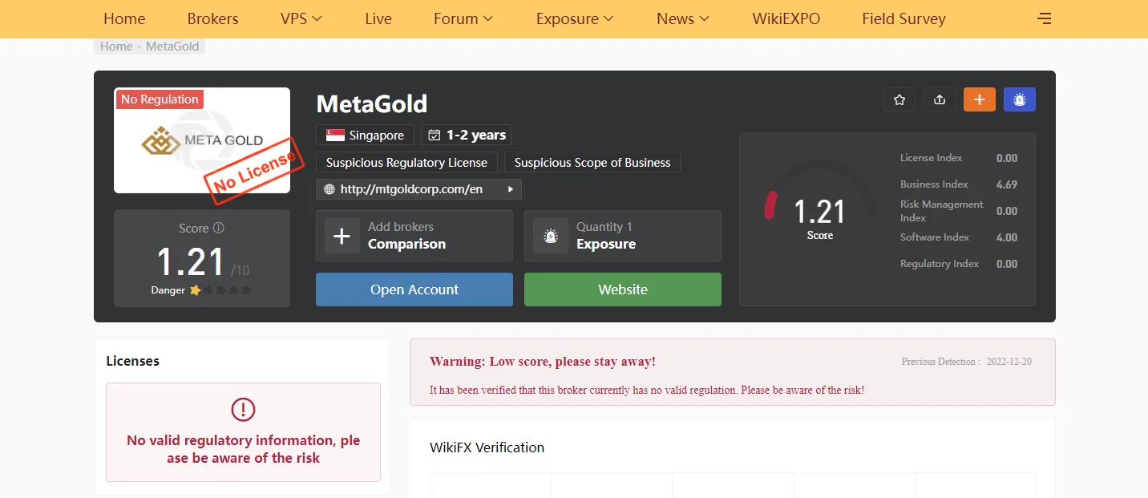Click the WikiFX Verification heading
1148x498 pixels.
(487, 447)
